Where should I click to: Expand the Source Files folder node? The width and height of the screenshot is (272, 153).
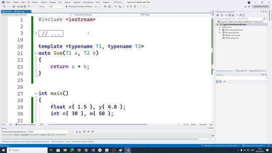click(220, 33)
